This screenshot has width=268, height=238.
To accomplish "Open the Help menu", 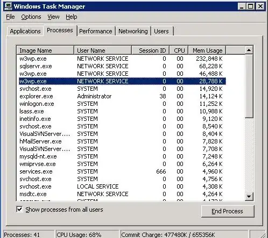I will pyautogui.click(x=72, y=17).
